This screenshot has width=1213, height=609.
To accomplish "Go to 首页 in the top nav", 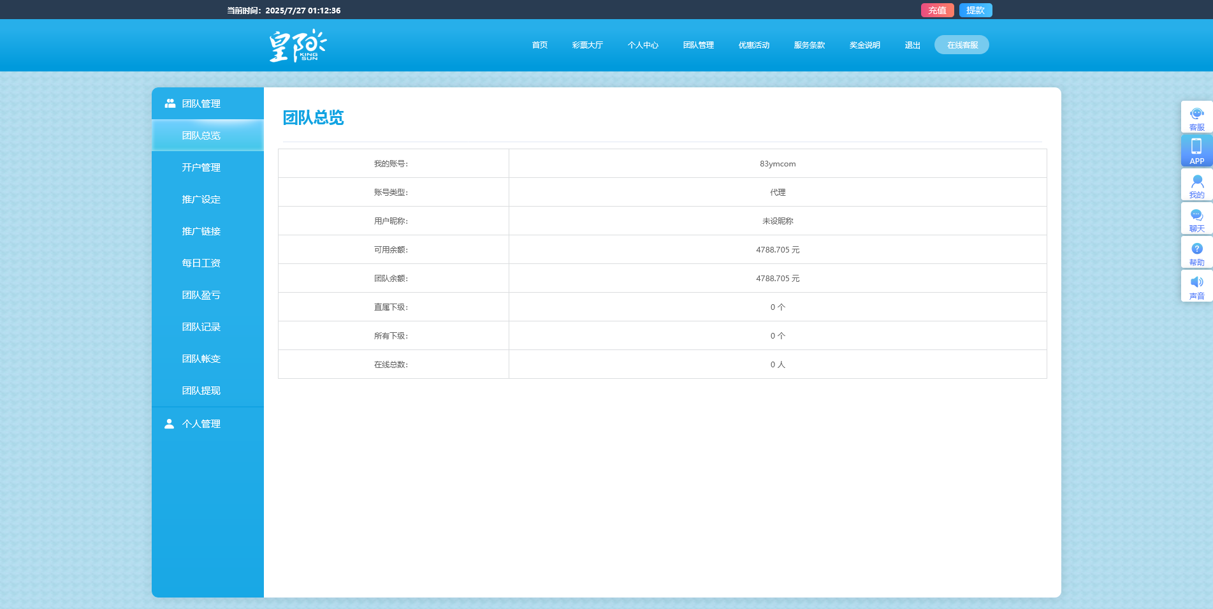I will (539, 45).
